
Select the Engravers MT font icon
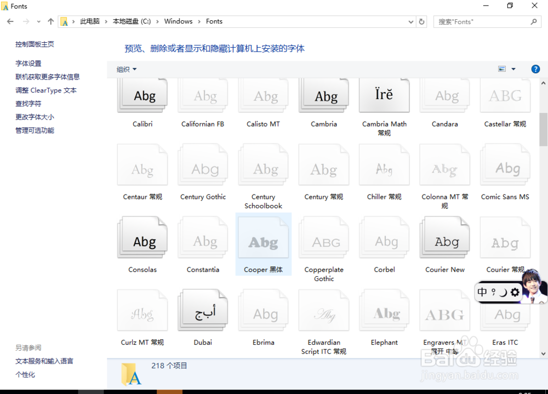pos(444,310)
